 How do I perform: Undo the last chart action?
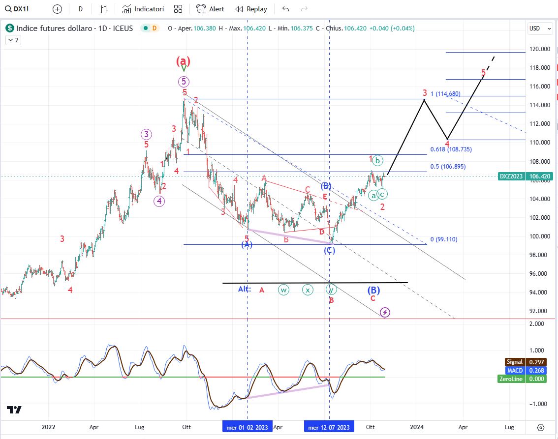(285, 9)
